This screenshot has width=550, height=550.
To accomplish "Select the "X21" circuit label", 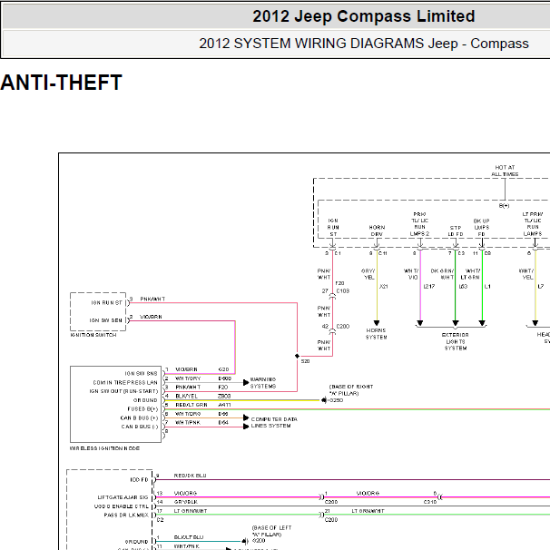I will coord(384,287).
